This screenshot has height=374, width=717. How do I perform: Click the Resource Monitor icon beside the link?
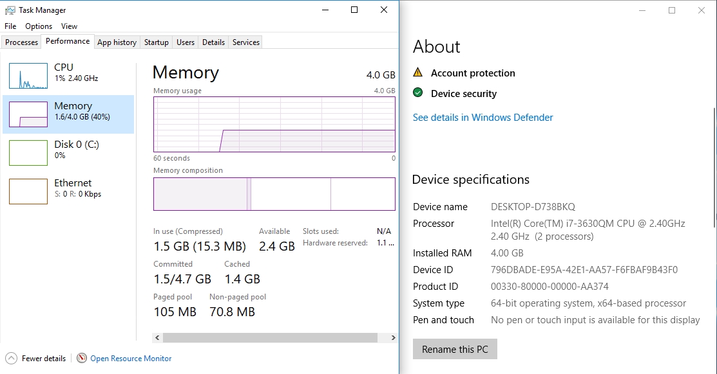[81, 358]
